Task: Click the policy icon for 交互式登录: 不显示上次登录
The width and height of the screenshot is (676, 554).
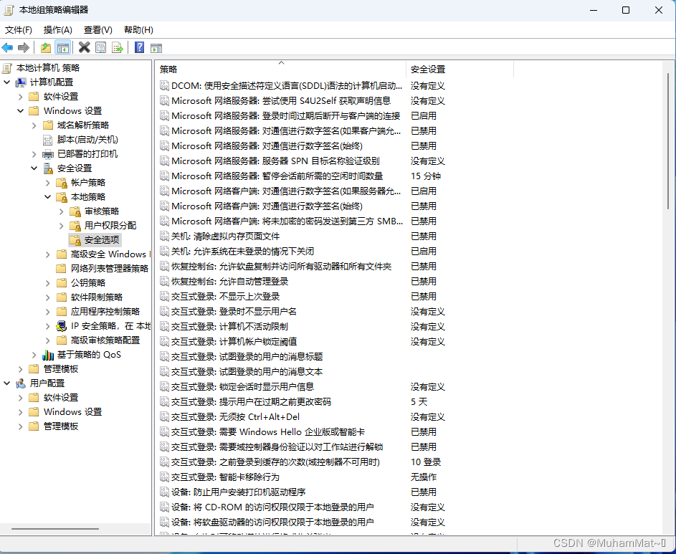Action: point(164,297)
